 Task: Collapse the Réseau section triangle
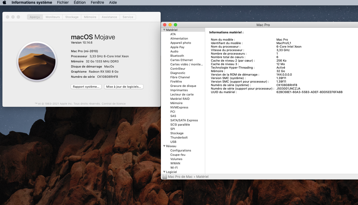(x=164, y=146)
